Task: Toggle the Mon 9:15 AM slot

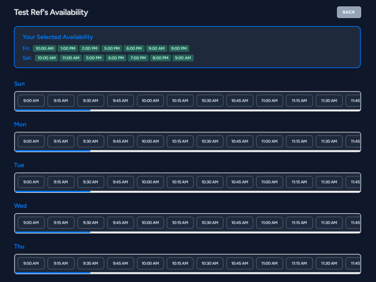Action: [x=61, y=141]
